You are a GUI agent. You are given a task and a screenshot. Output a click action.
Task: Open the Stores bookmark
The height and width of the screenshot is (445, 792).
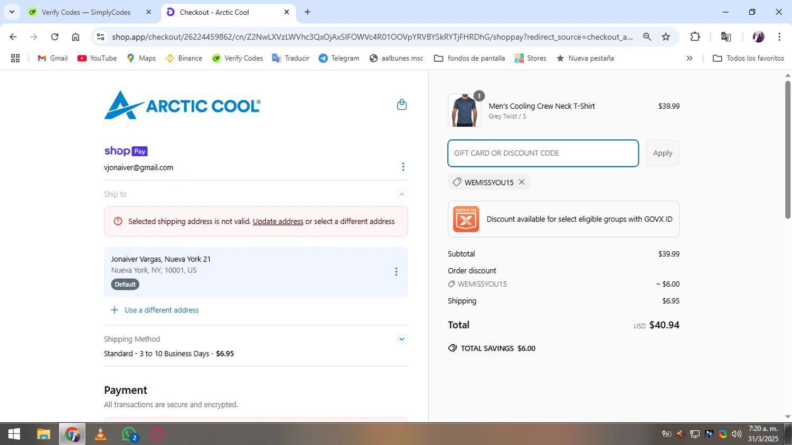pyautogui.click(x=531, y=58)
